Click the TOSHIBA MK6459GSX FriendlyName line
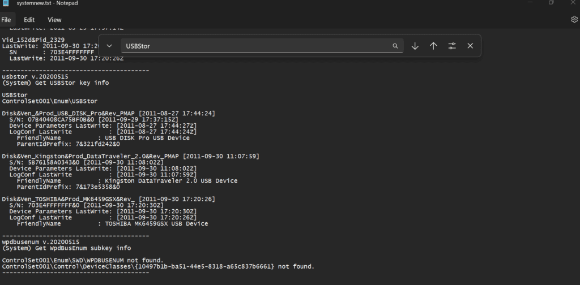 click(x=112, y=223)
